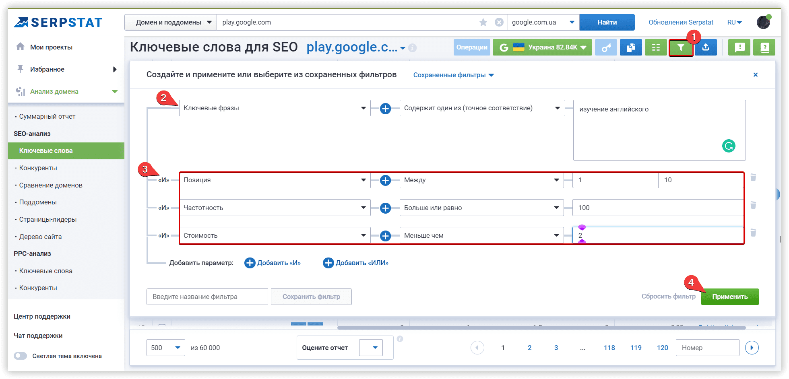The image size is (789, 379).
Task: Open the key icon toolbar button
Action: pyautogui.click(x=606, y=47)
